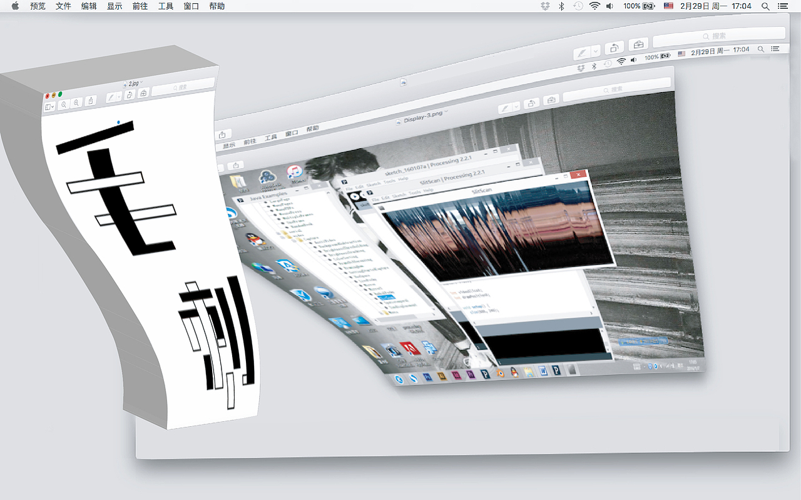Open the Wi-Fi status in top menu bar
The width and height of the screenshot is (801, 500).
tap(594, 6)
